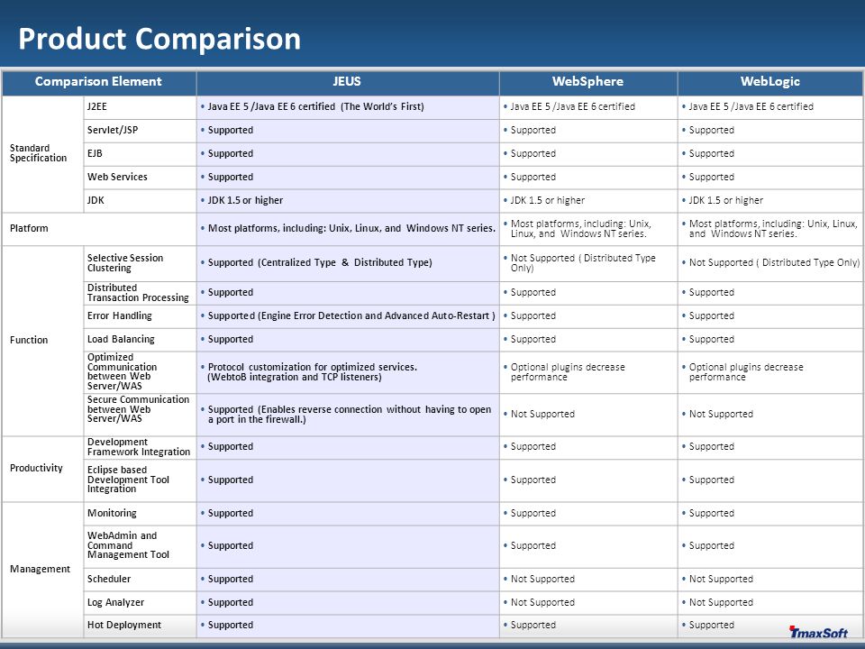The width and height of the screenshot is (865, 649).
Task: Click WebSphere Selective Session Clustering Not Supported cell
Action: click(588, 263)
